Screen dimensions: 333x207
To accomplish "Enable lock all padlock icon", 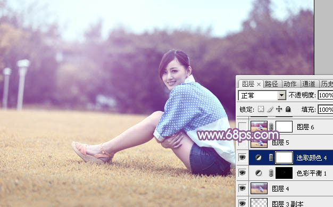I will (x=288, y=109).
